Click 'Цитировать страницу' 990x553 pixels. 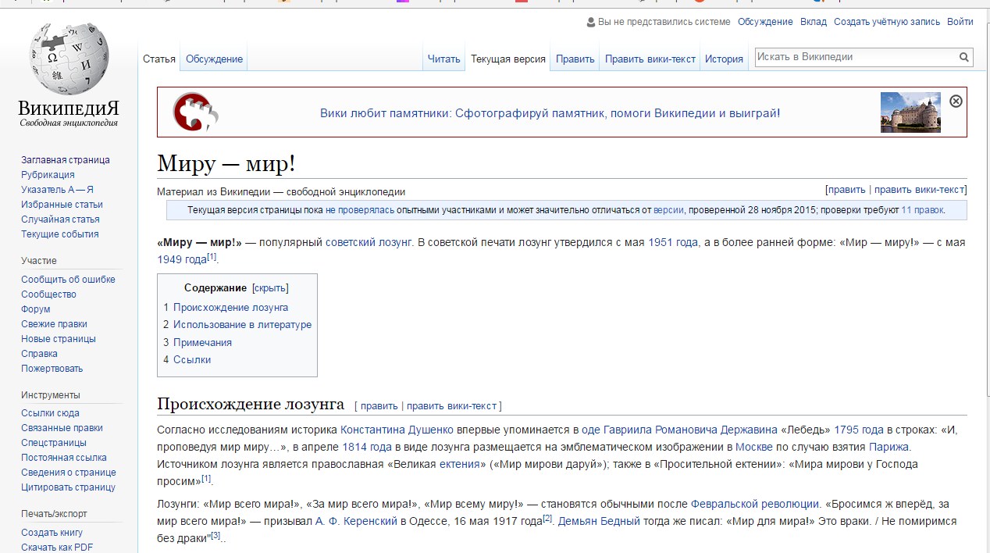68,487
